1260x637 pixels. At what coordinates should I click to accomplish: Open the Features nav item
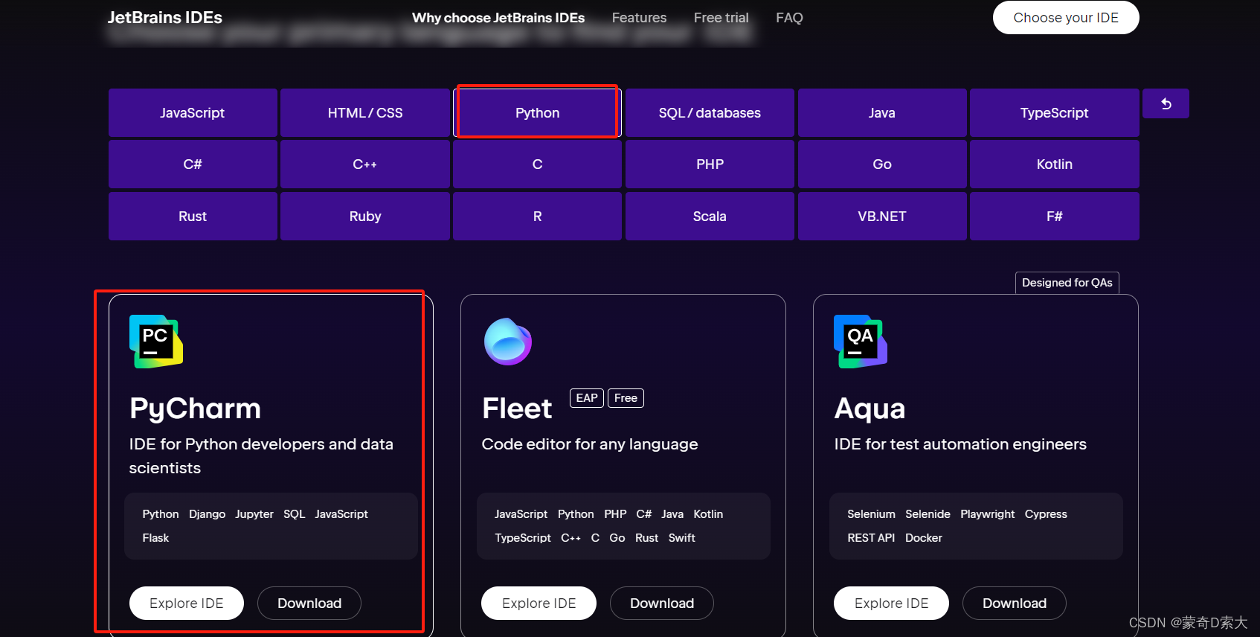pyautogui.click(x=639, y=18)
